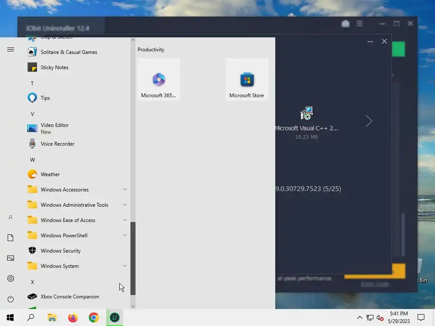Click Start app list scrollbar thumb
The width and height of the screenshot is (435, 326).
pos(133,259)
